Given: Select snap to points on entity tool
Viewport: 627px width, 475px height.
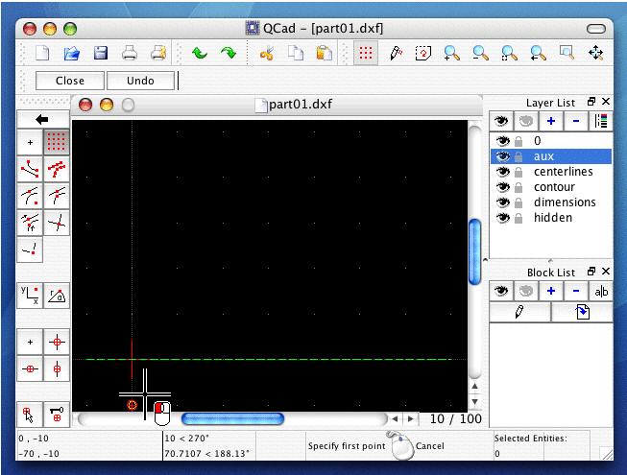Looking at the screenshot, I should point(57,169).
